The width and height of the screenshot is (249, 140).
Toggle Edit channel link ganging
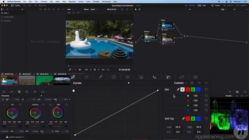pyautogui.click(x=178, y=89)
